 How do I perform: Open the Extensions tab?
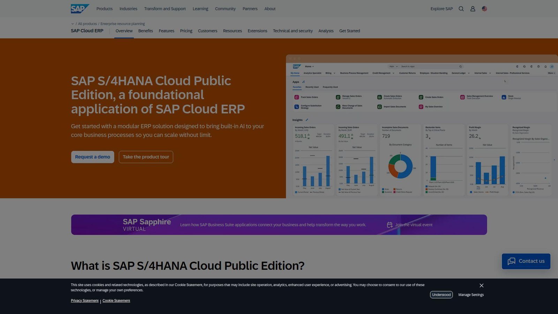coord(257,31)
